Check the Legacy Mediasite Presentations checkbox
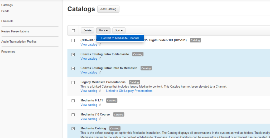Screen dimensions: 270x138 pos(73,83)
